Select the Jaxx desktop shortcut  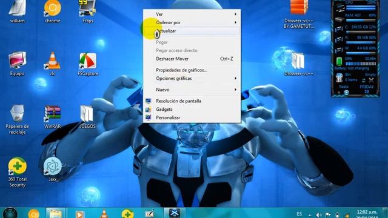[x=53, y=170]
